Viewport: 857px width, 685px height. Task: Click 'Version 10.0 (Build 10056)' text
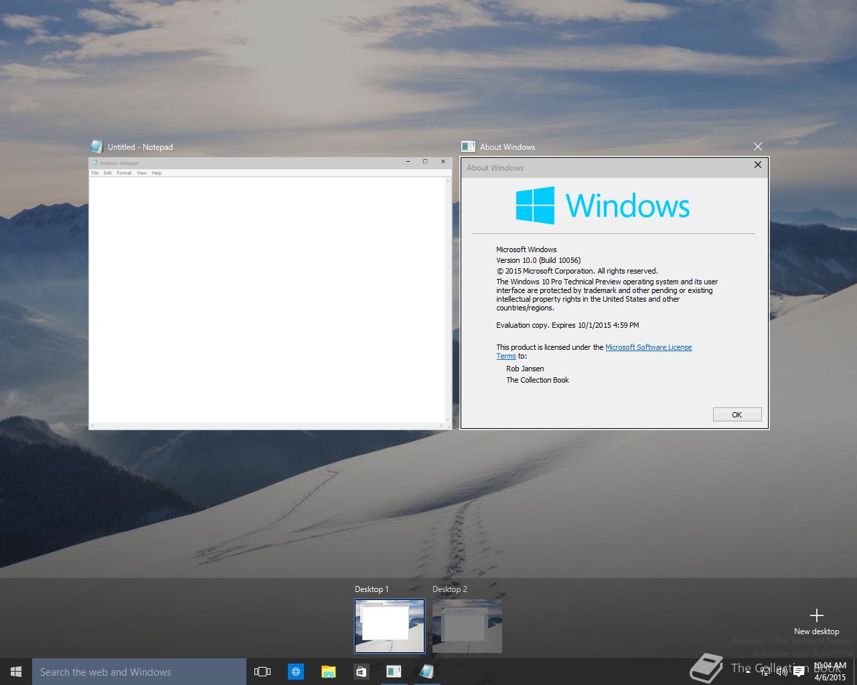point(538,260)
